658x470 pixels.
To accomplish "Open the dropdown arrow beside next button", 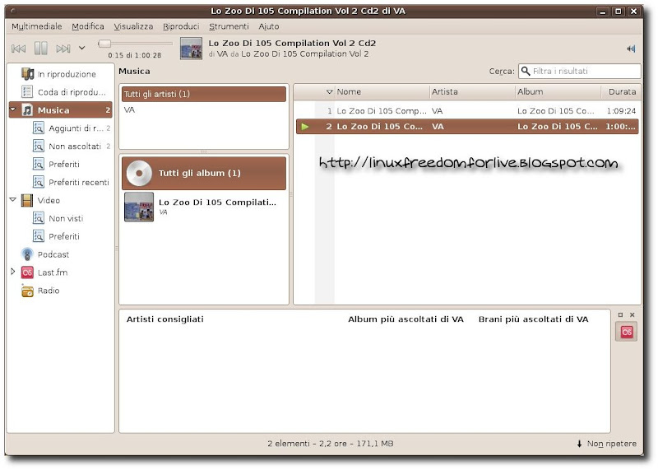I will pyautogui.click(x=81, y=49).
